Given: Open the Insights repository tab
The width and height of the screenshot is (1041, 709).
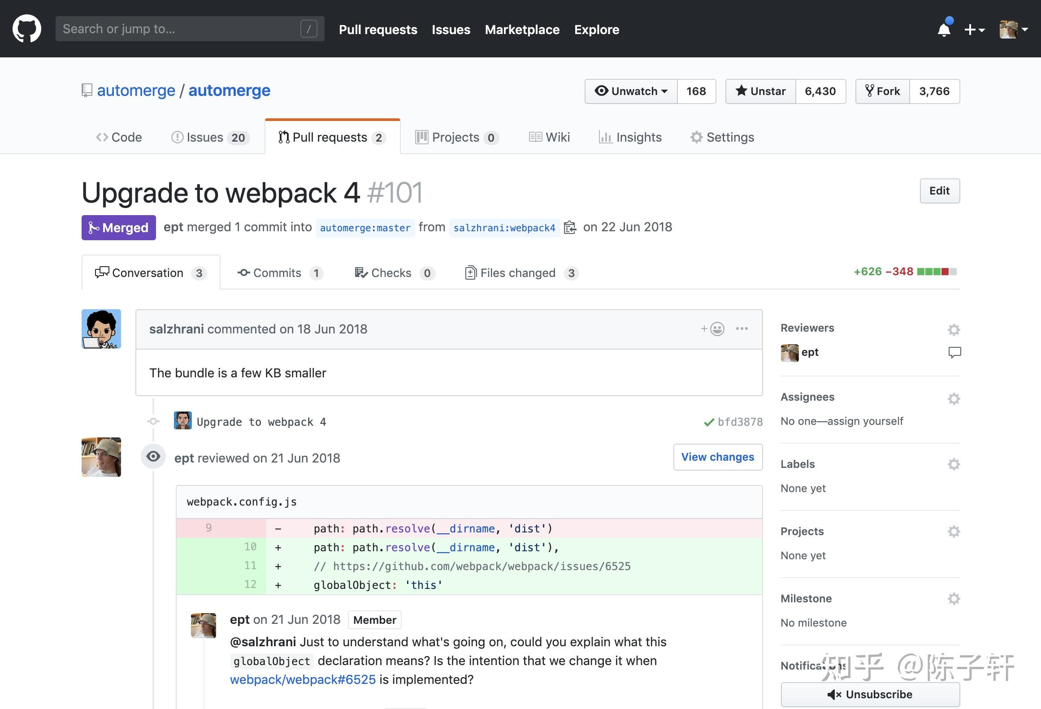Looking at the screenshot, I should click(x=630, y=137).
